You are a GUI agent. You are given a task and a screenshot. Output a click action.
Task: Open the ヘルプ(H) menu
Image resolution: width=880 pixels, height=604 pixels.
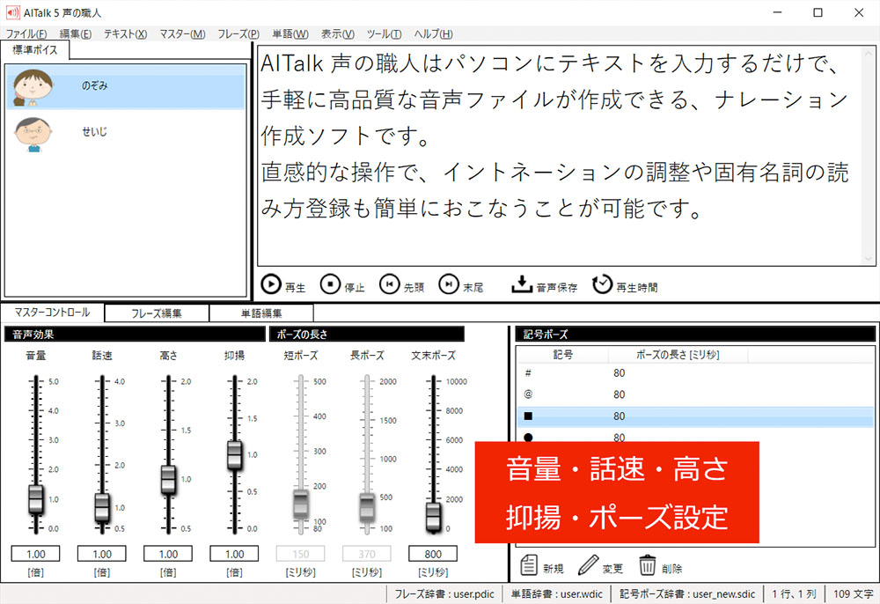click(433, 34)
